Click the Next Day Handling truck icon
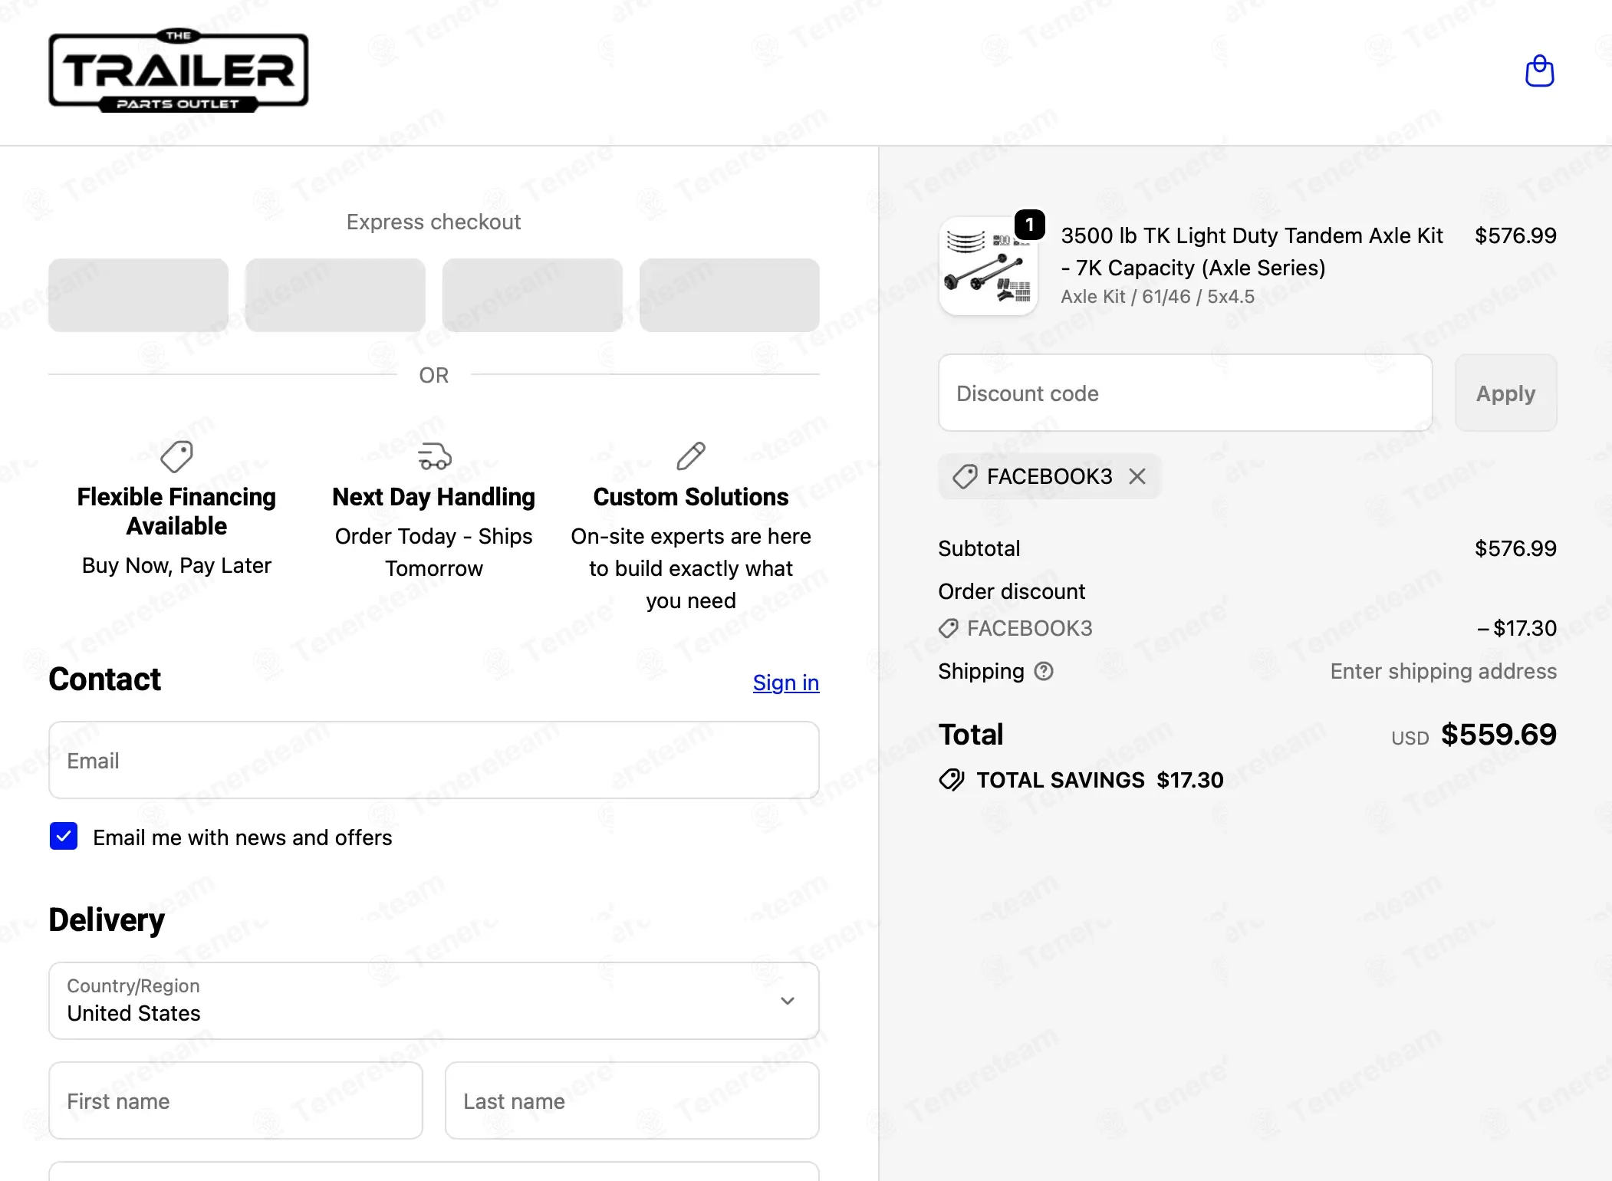The width and height of the screenshot is (1612, 1181). (x=434, y=457)
